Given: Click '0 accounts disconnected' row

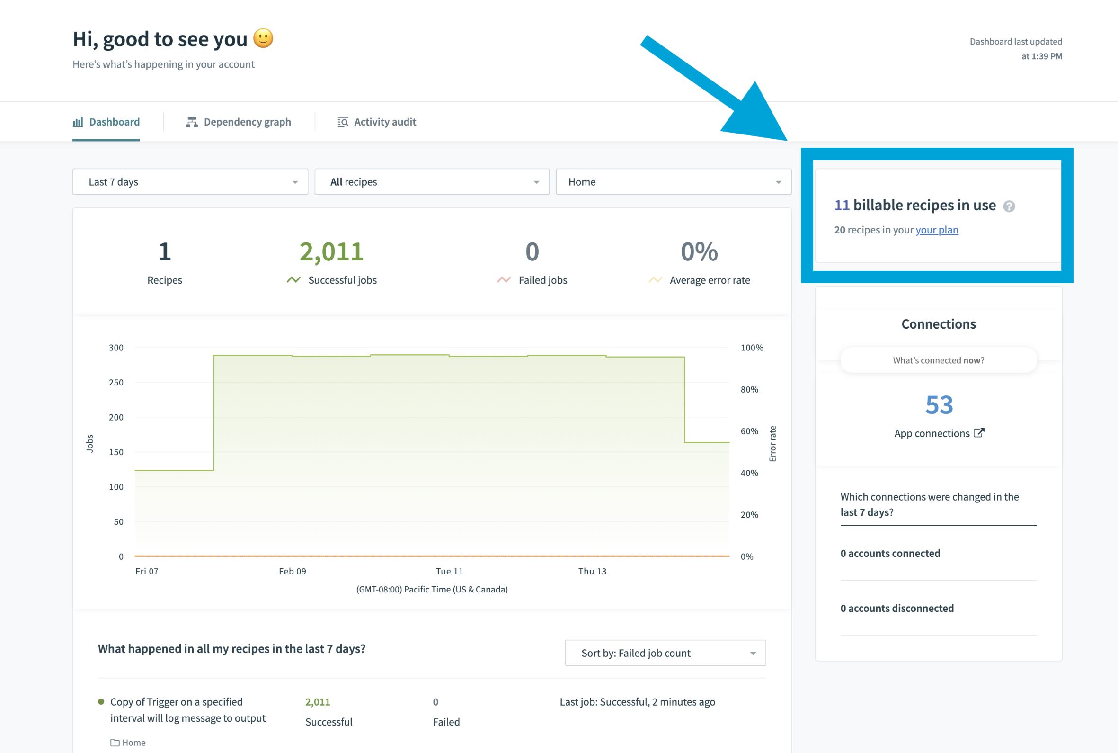Looking at the screenshot, I should click(939, 608).
